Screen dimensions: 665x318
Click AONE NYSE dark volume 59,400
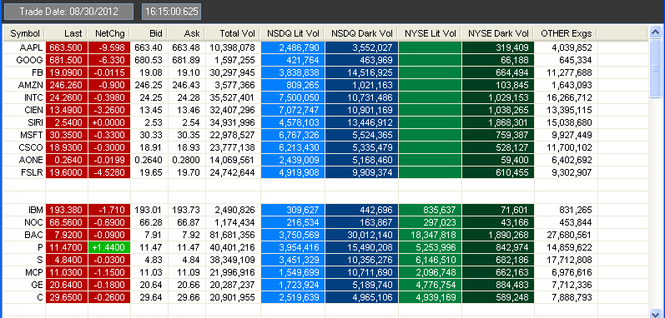(x=499, y=161)
